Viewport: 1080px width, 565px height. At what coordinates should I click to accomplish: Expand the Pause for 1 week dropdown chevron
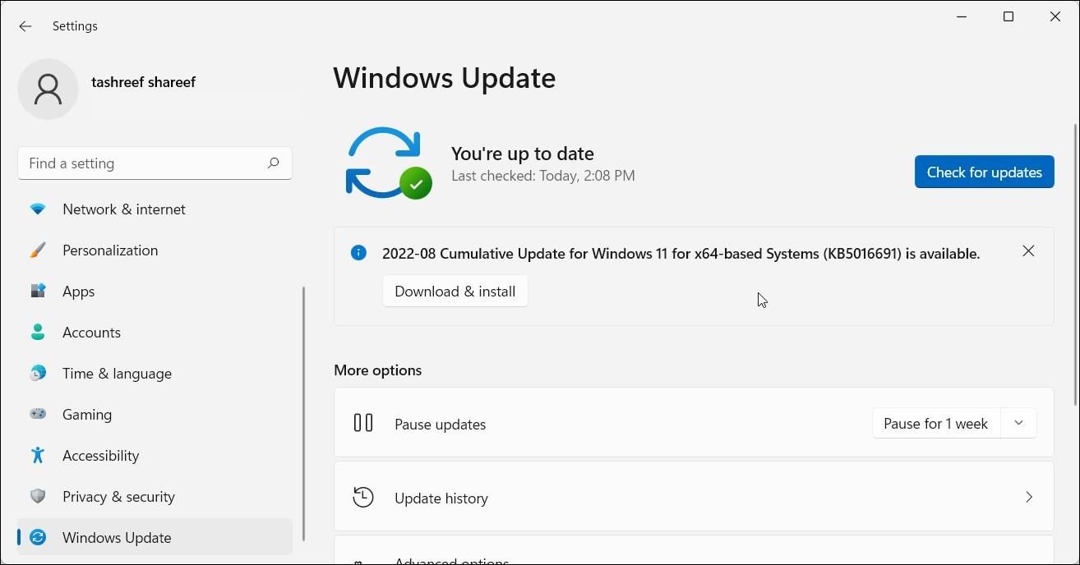[1018, 423]
